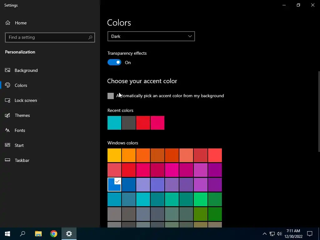Click the search magnifier in Find a setting
This screenshot has width=320, height=240.
pos(90,37)
